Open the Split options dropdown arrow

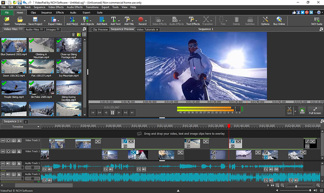(x=295, y=110)
